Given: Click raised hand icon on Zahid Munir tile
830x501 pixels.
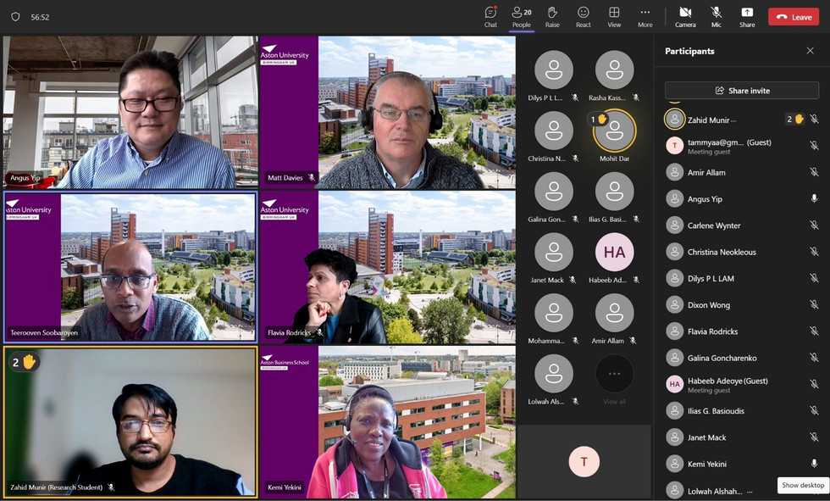Looking at the screenshot, I should point(24,362).
